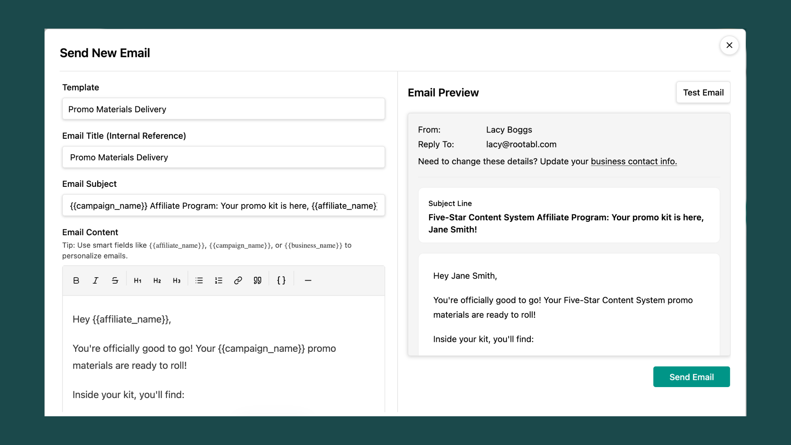The image size is (791, 445).
Task: Format text as Heading 2
Action: (157, 280)
